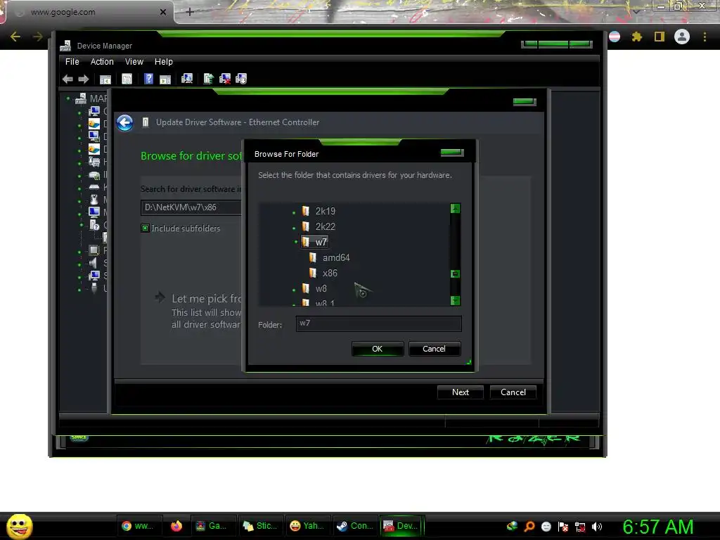Click OK in Browse For Folder dialog
The height and width of the screenshot is (540, 720).
click(378, 349)
